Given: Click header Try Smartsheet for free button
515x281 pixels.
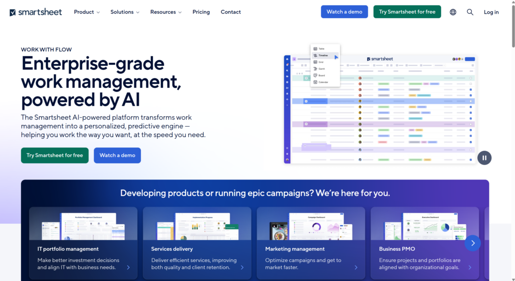Looking at the screenshot, I should (407, 12).
